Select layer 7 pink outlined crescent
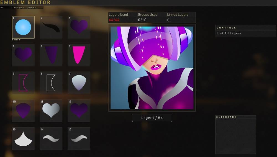The width and height of the screenshot is (277, 157). (x=23, y=83)
